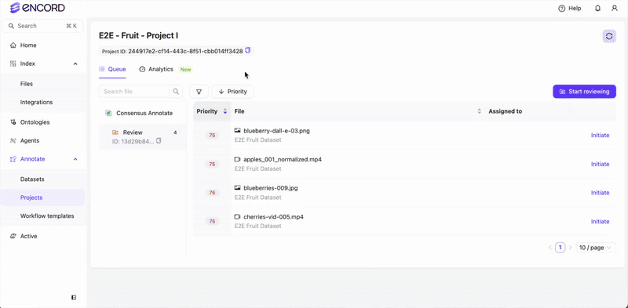
Task: Open Files under Index
Action: [x=27, y=84]
